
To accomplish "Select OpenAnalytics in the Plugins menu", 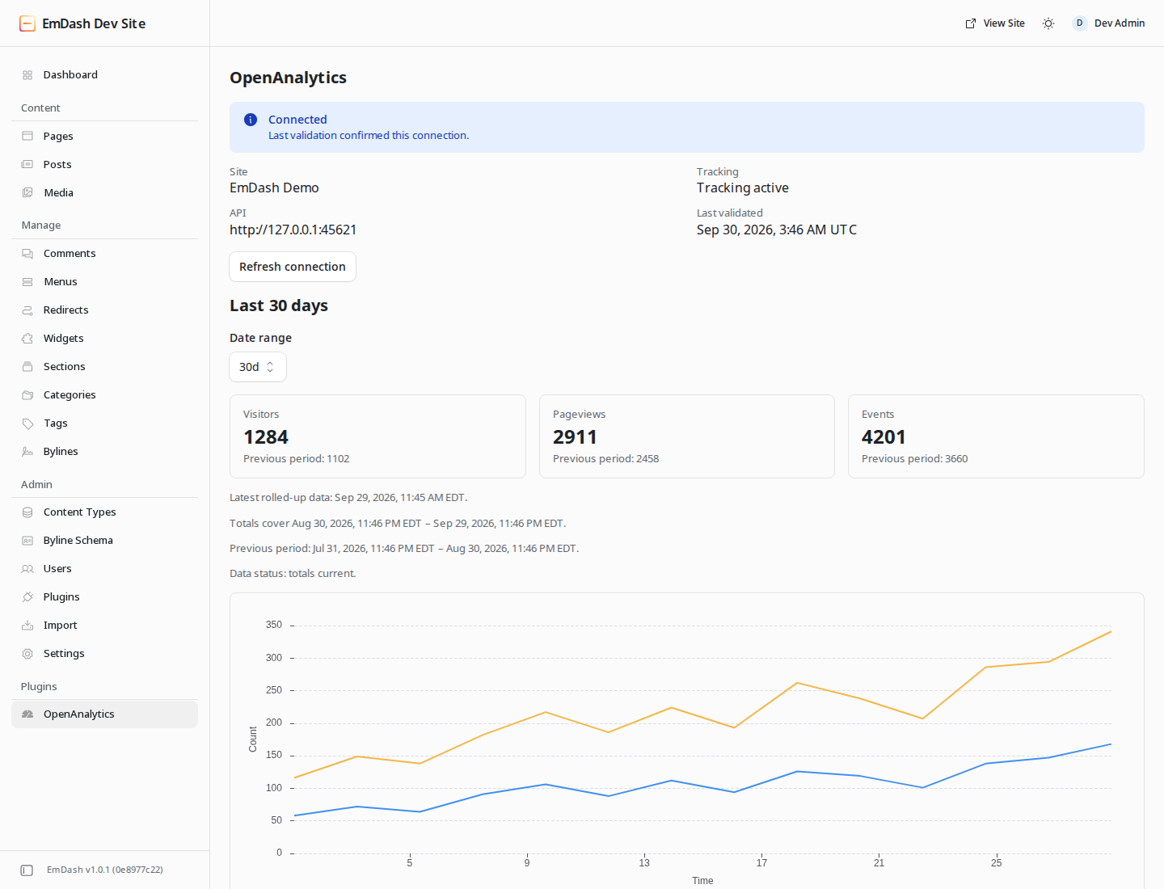I will coord(105,714).
